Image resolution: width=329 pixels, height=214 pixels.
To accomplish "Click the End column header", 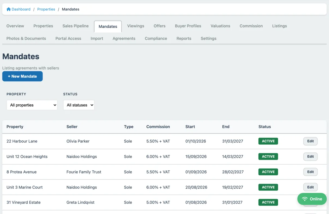I will pyautogui.click(x=226, y=127).
